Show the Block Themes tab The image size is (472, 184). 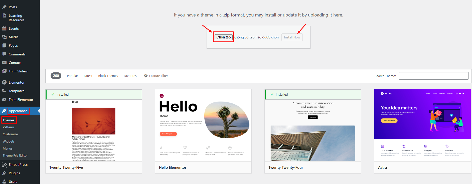tap(108, 76)
